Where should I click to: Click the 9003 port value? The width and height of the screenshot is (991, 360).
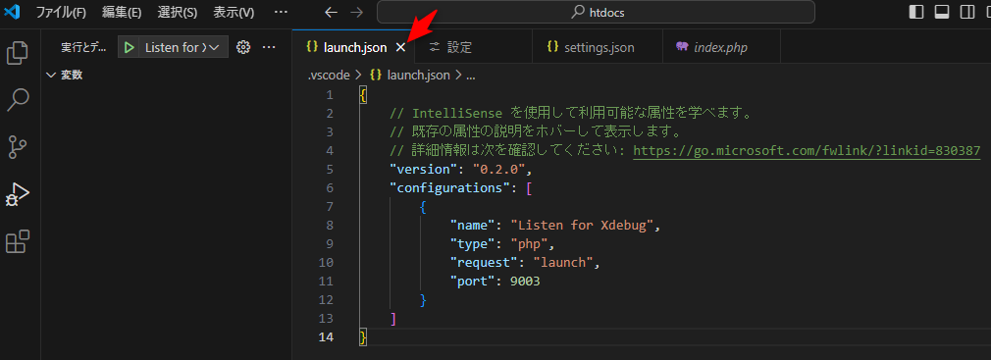[525, 282]
